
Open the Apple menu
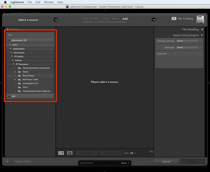tap(5, 2)
